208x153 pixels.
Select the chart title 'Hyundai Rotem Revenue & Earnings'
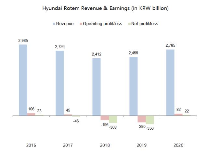(86, 8)
